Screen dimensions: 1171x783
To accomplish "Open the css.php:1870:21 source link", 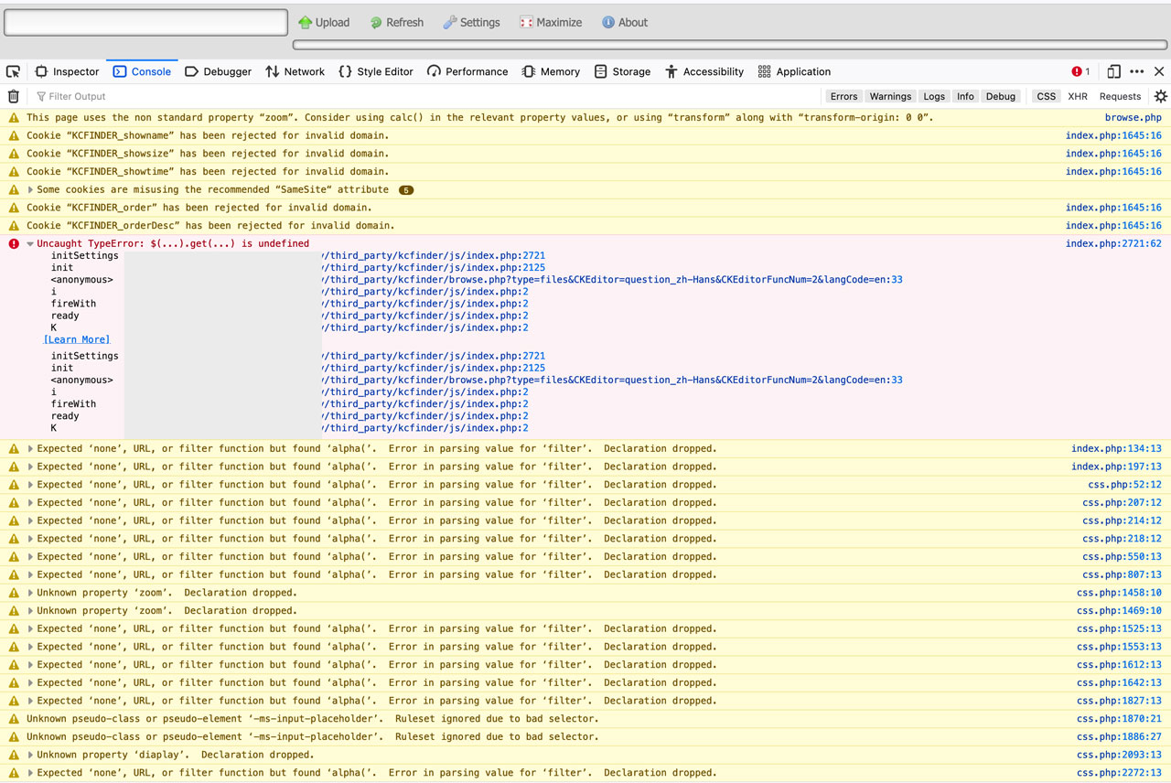I will point(1119,719).
